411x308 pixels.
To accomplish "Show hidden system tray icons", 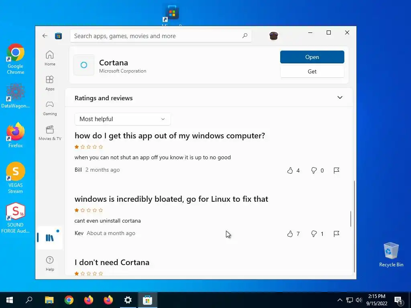I will click(x=340, y=300).
